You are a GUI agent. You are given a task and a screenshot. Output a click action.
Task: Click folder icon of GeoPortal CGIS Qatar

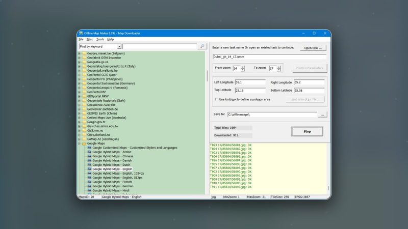84,75
